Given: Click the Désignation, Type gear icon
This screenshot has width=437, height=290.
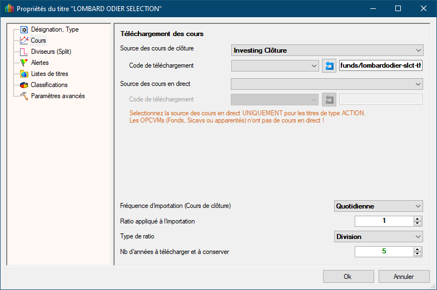Looking at the screenshot, I should pyautogui.click(x=24, y=29).
